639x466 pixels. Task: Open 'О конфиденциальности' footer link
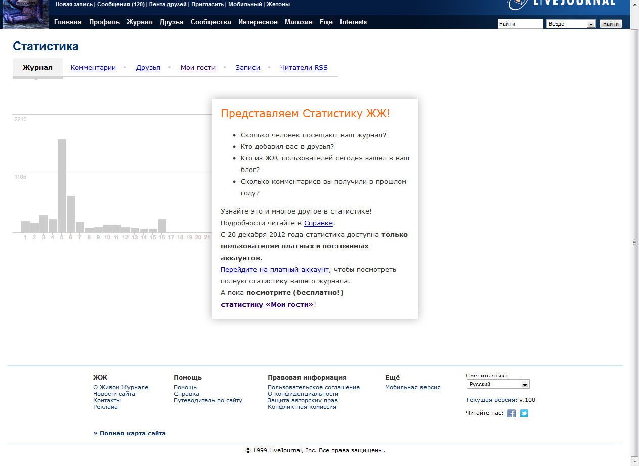pyautogui.click(x=303, y=394)
